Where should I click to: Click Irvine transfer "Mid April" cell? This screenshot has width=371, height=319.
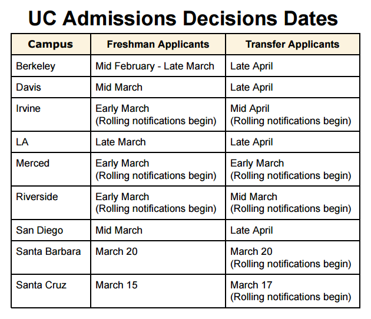click(250, 108)
